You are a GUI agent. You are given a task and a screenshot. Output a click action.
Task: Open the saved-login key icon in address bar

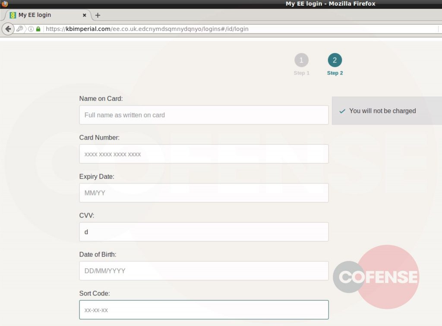20,29
